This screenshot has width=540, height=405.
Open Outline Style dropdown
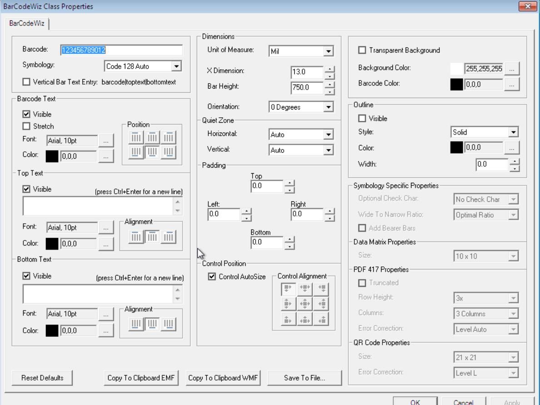[514, 132]
